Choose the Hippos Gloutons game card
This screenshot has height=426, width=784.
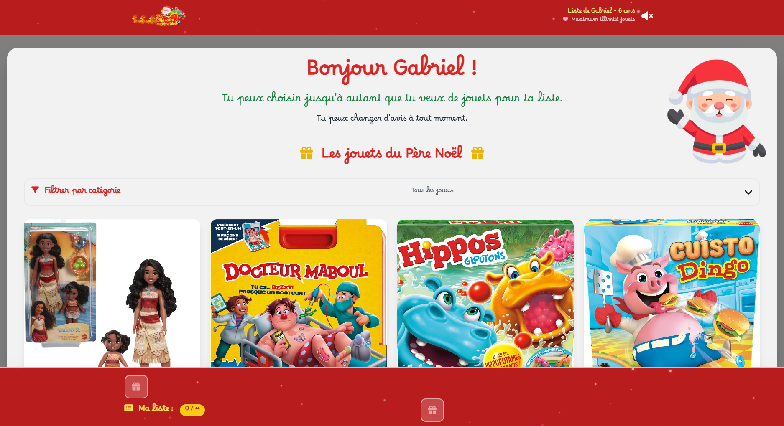tap(485, 293)
